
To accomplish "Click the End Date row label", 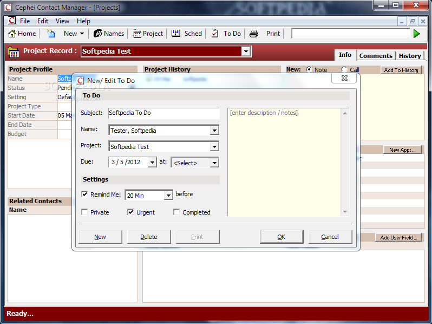I will [x=19, y=125].
